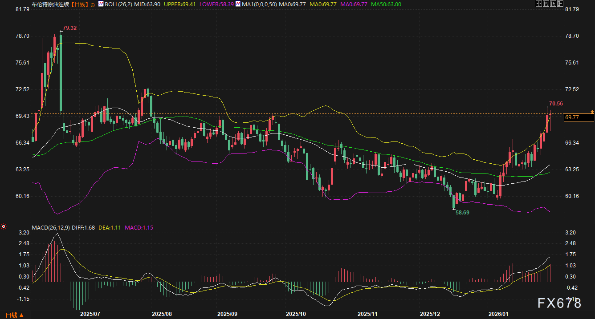Click the 81.79 left price axis label

22,9
